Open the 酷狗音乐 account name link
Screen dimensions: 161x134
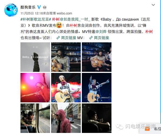pos(28,7)
